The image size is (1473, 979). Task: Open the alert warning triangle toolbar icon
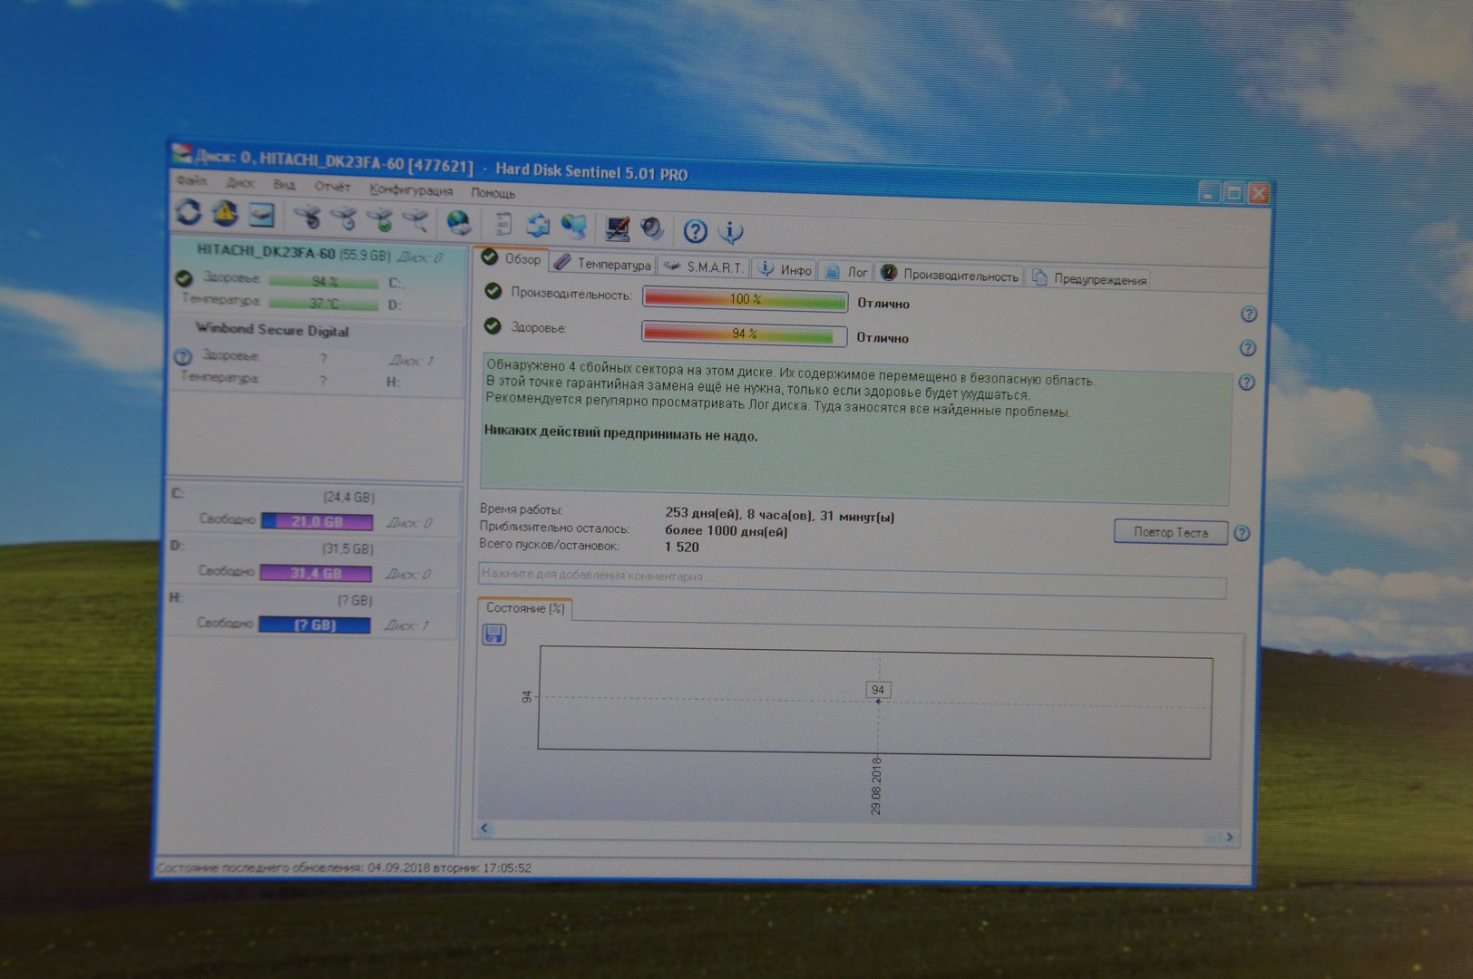(224, 214)
